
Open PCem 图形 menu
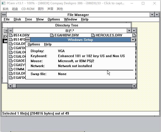coord(41,9)
